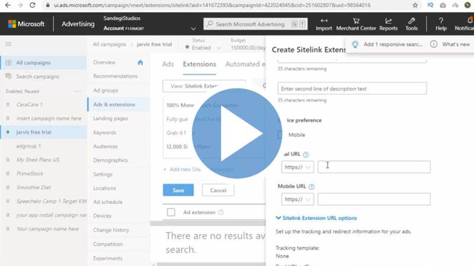Open the Help menu
The width and height of the screenshot is (474, 266).
click(x=441, y=24)
